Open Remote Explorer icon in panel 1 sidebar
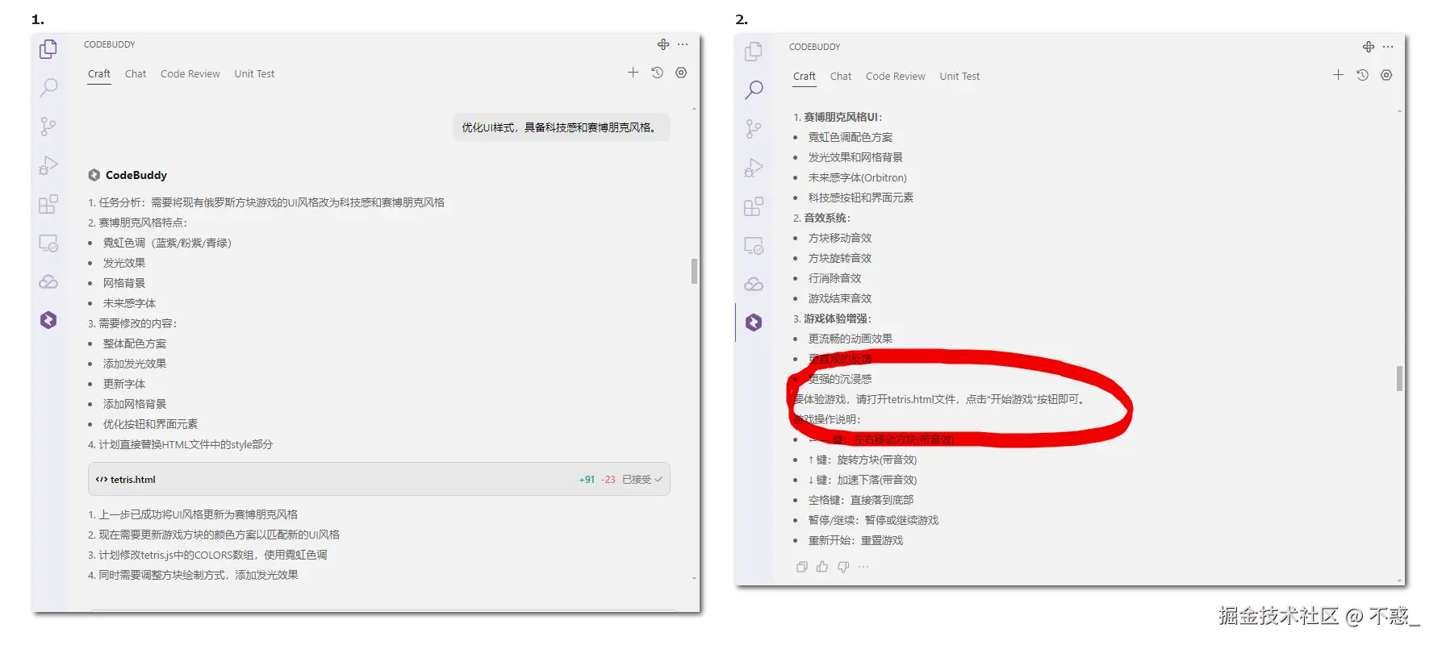This screenshot has height=645, width=1438. click(48, 243)
